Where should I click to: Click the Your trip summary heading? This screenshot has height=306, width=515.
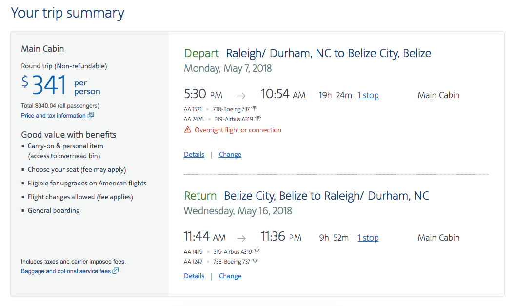pos(68,14)
